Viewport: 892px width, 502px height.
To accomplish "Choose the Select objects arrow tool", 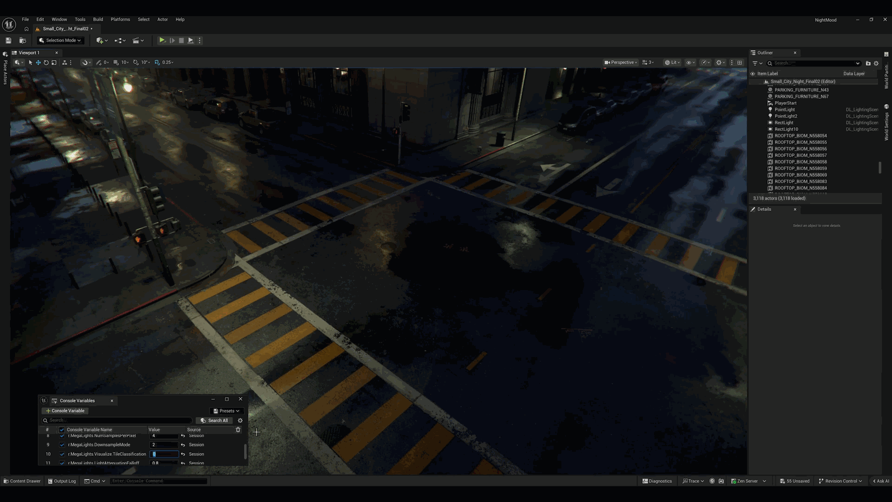I will pyautogui.click(x=31, y=62).
